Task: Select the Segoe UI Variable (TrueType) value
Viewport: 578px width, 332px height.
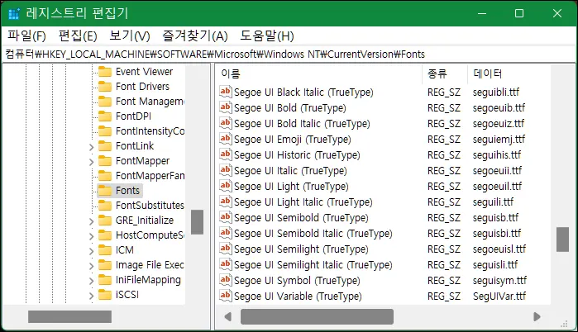Action: pyautogui.click(x=298, y=296)
